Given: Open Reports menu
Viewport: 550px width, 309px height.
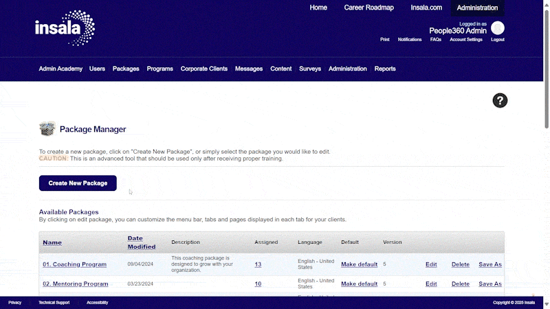Looking at the screenshot, I should coord(385,69).
